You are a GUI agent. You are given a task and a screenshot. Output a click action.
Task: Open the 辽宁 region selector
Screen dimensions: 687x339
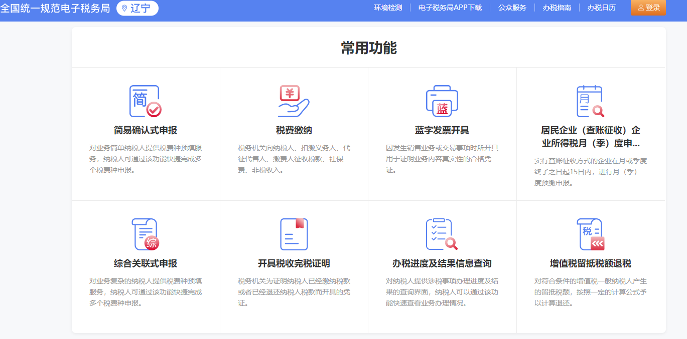click(x=137, y=8)
